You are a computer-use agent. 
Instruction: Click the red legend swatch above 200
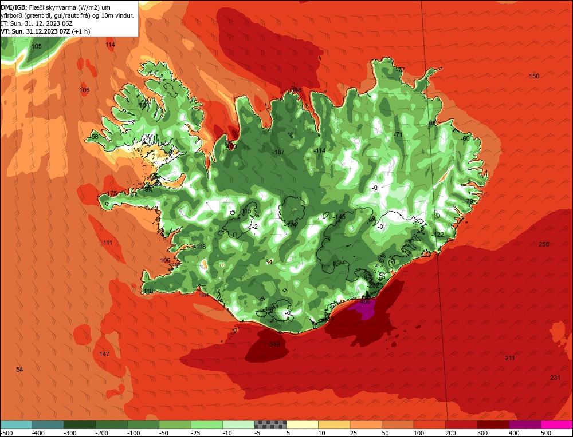461,424
